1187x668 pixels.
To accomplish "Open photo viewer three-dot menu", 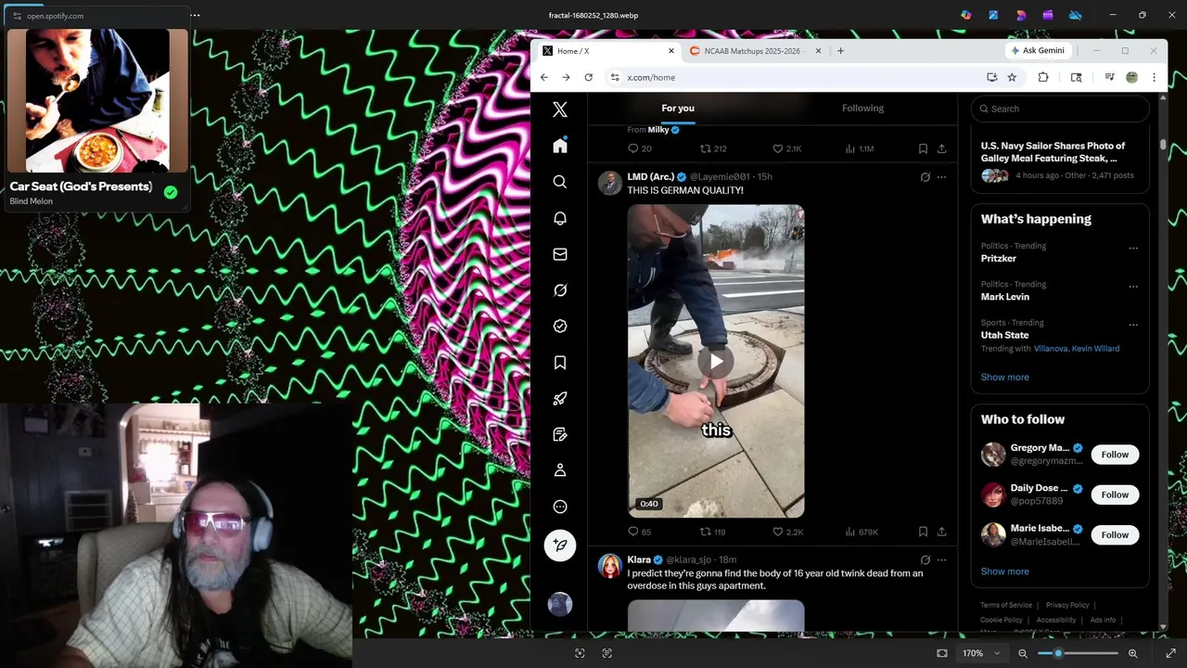I will (195, 15).
